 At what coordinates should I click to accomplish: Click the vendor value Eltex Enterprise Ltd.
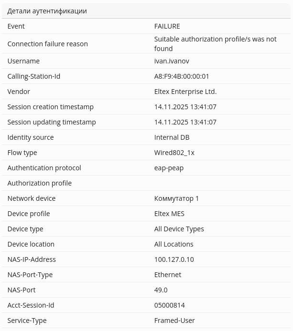coord(185,92)
